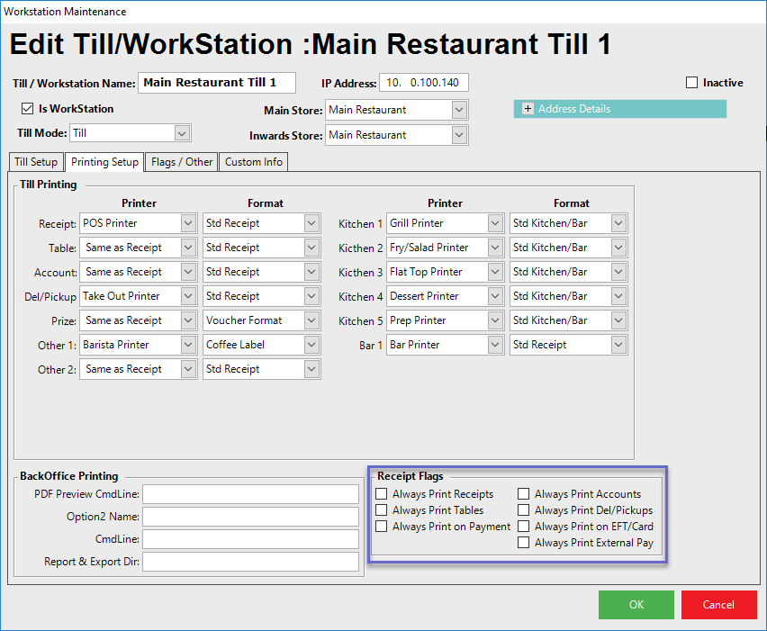Open Prize format dropdown showing Voucher Format

pos(311,320)
